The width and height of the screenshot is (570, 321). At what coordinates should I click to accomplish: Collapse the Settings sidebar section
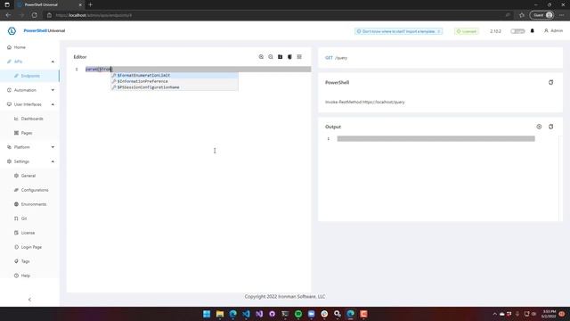tap(53, 161)
